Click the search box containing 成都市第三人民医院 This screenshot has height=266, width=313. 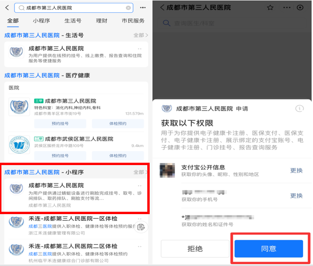pyautogui.click(x=74, y=8)
